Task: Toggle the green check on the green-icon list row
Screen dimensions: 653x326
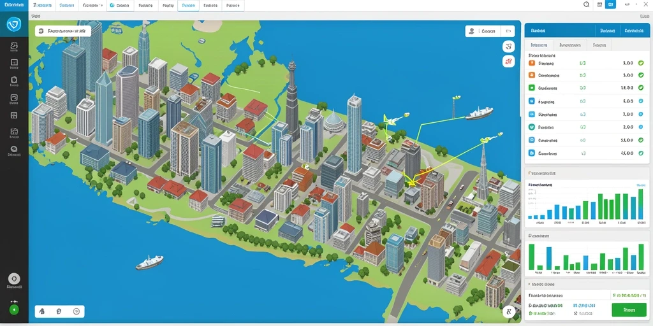Action: coord(641,88)
